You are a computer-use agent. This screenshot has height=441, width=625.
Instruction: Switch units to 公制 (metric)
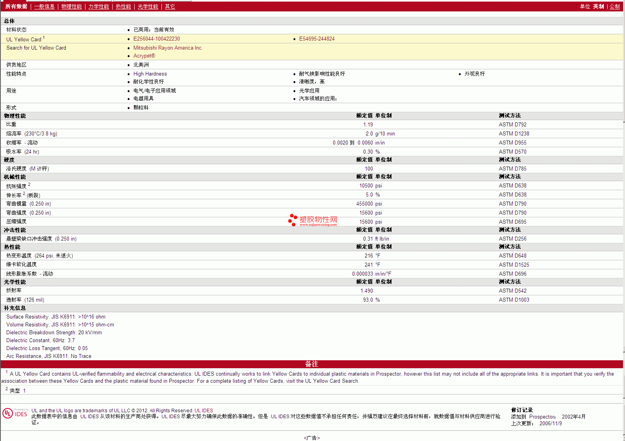(614, 7)
